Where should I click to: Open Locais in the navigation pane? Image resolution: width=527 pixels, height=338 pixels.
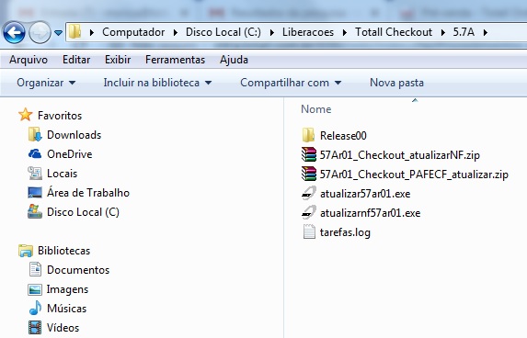coord(63,174)
